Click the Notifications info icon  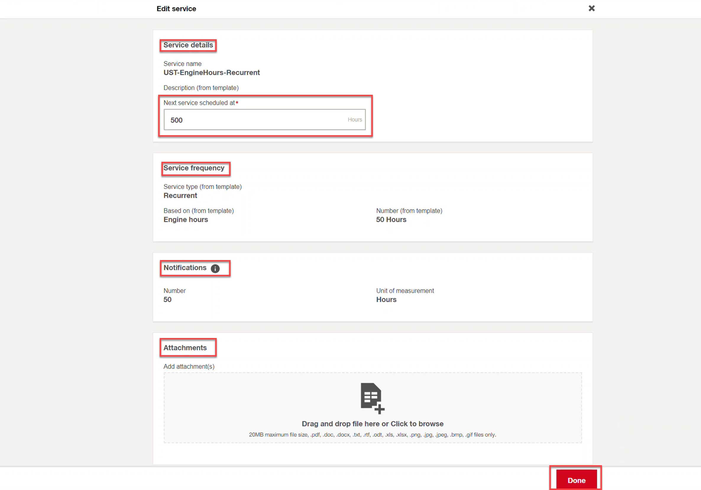215,268
